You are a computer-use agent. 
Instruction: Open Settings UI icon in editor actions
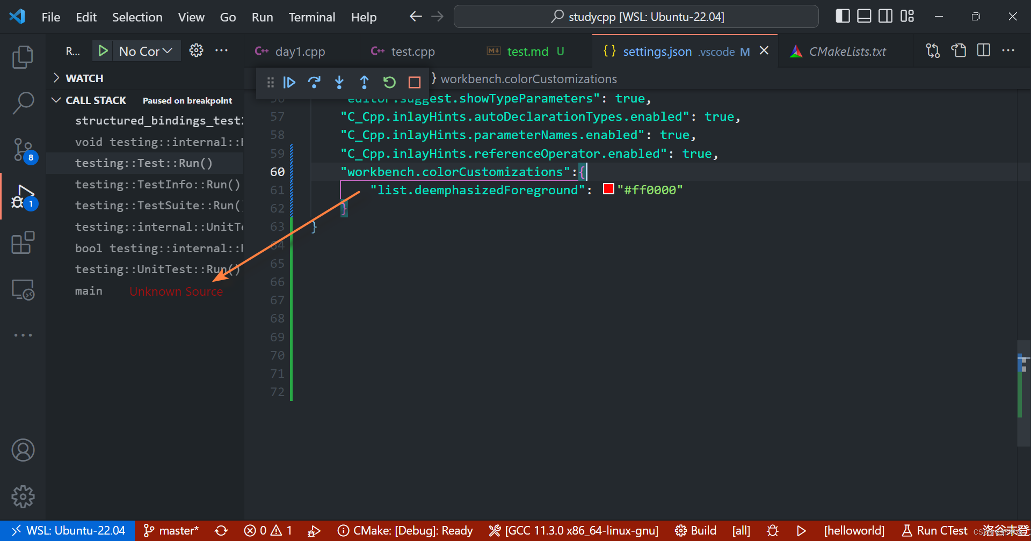coord(959,50)
